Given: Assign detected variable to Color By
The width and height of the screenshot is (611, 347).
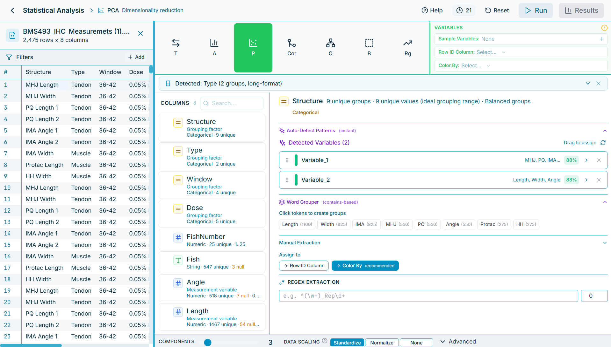Looking at the screenshot, I should pos(365,266).
